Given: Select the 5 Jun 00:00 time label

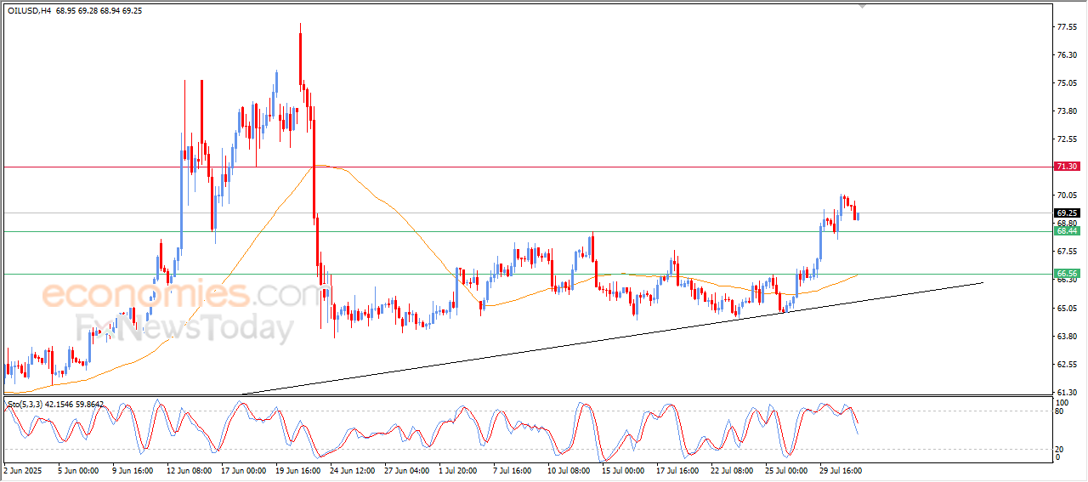Looking at the screenshot, I should click(78, 469).
